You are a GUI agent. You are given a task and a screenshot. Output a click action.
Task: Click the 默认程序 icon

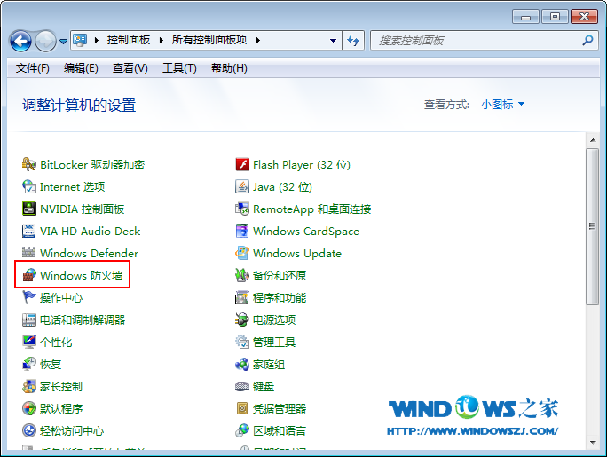click(x=28, y=408)
